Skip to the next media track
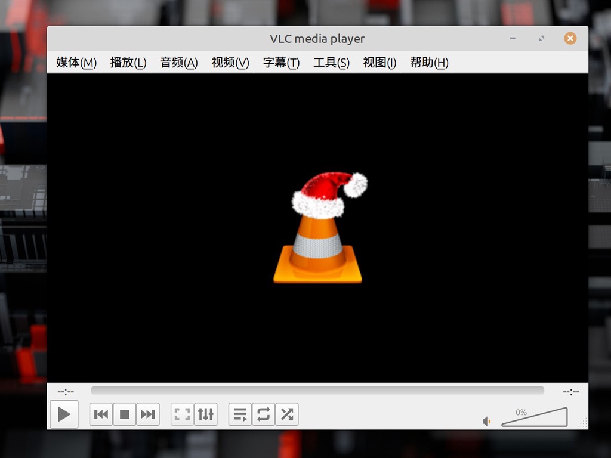611x458 pixels. 148,414
